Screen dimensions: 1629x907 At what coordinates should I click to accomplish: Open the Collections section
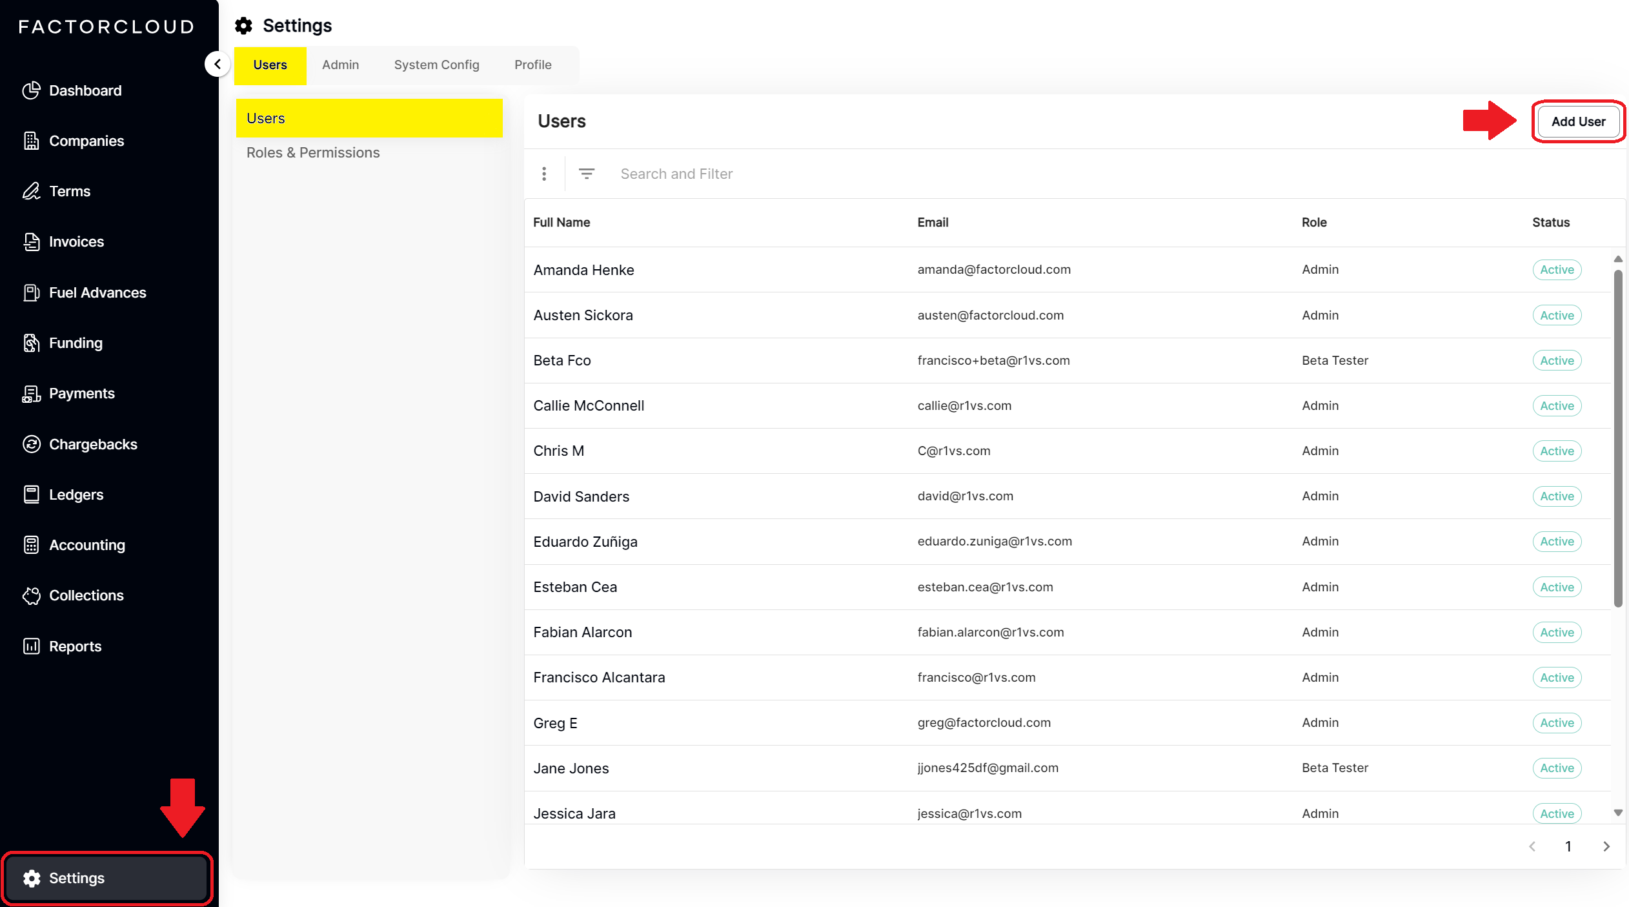tap(86, 595)
